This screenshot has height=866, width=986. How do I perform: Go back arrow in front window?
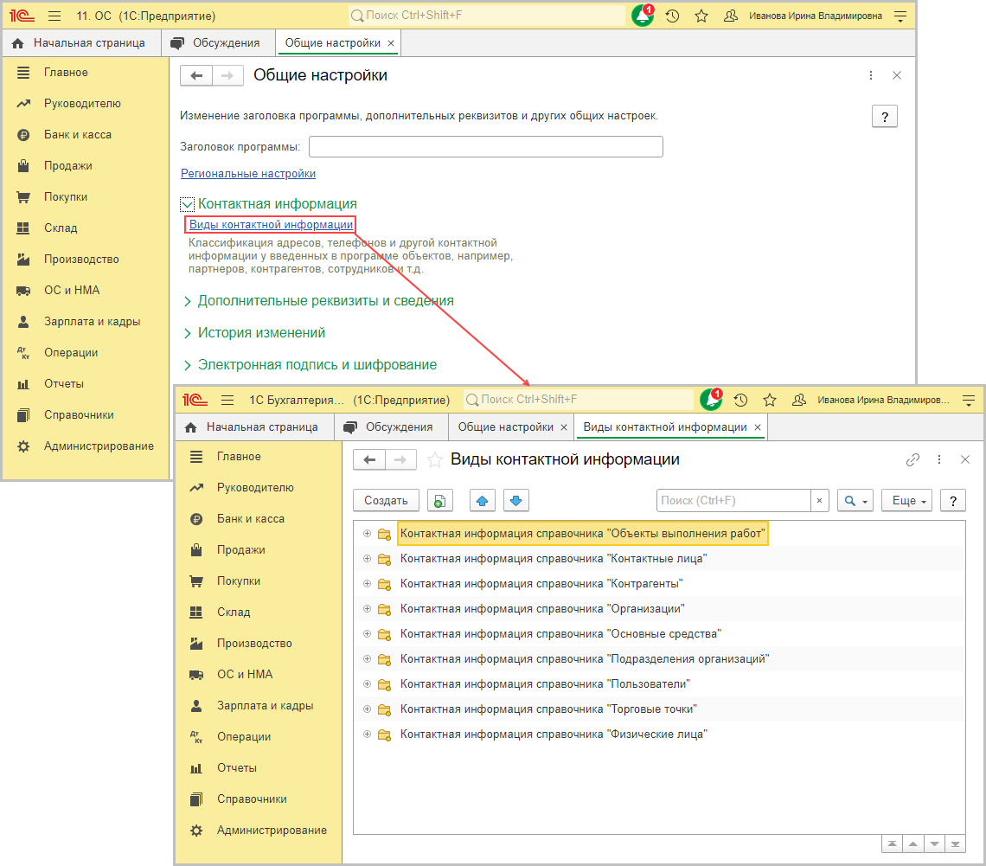[369, 459]
